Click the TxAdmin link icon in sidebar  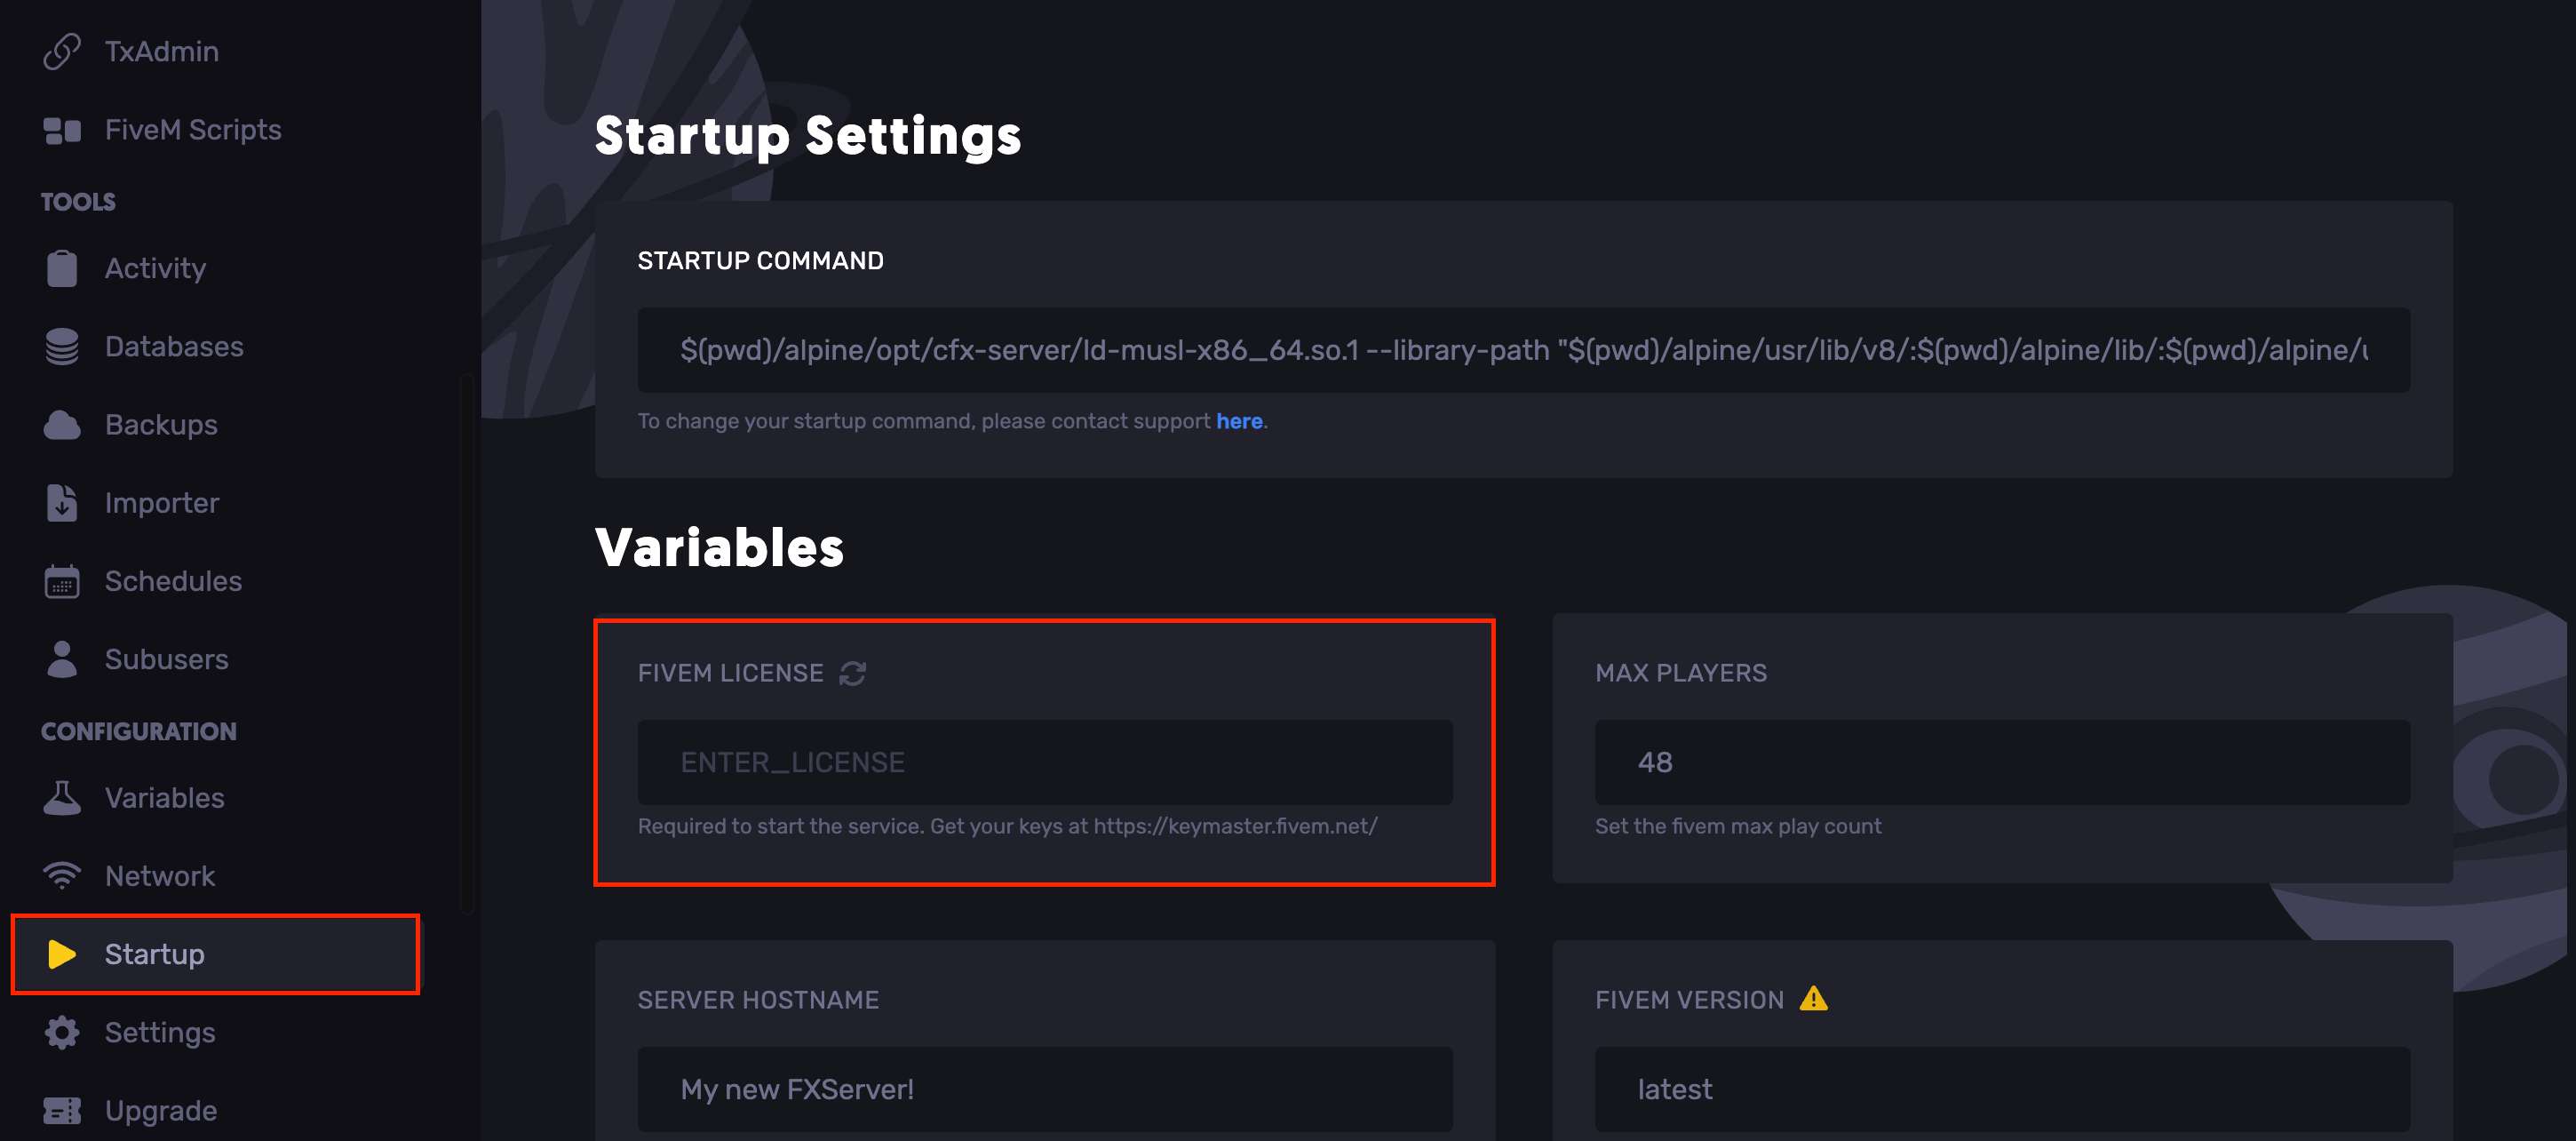click(61, 51)
